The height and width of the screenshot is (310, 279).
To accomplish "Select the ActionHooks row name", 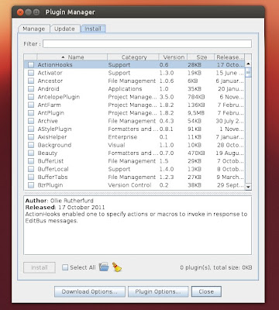I will click(55, 65).
